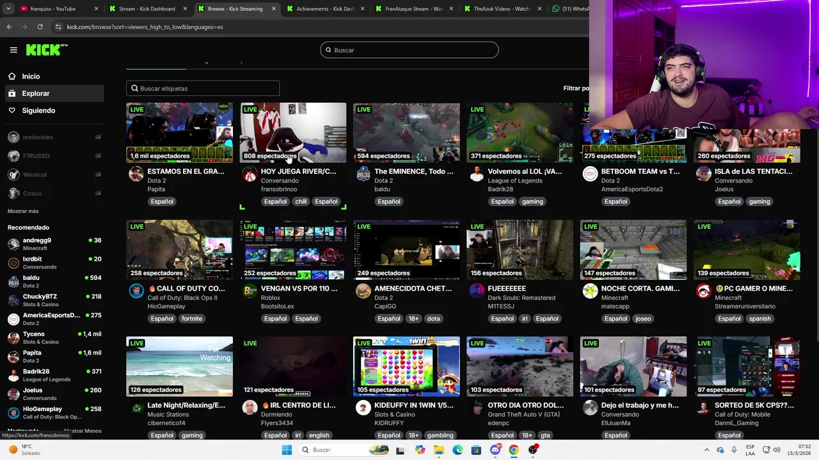
Task: Click the spanish tag under PC GAMER O MINE stream
Action: pos(760,318)
